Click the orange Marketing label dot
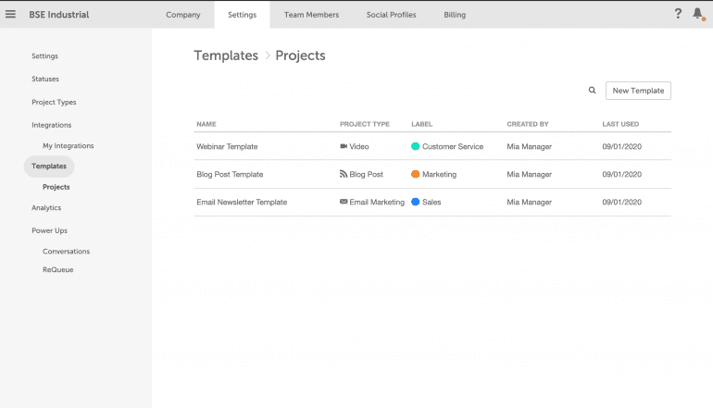The width and height of the screenshot is (713, 408). (x=416, y=174)
